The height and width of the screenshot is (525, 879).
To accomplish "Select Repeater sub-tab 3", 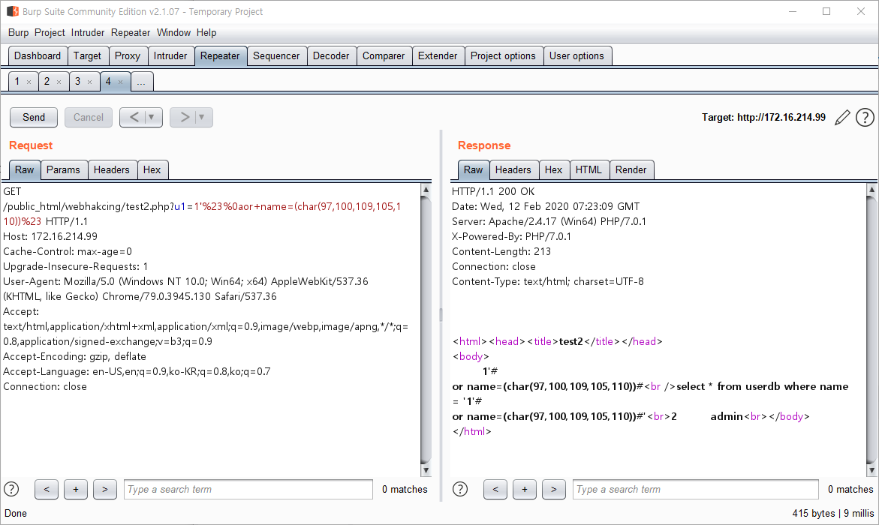I will pyautogui.click(x=78, y=82).
